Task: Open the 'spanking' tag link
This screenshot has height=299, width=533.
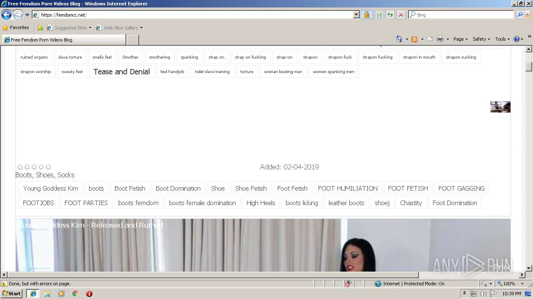Action: click(189, 57)
